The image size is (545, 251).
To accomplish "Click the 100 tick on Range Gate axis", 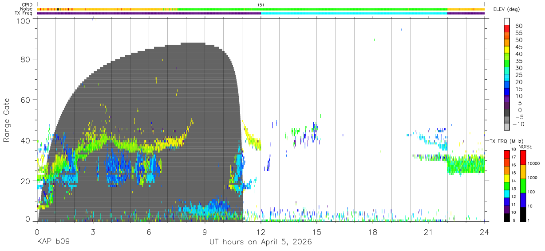I will coord(24,21).
